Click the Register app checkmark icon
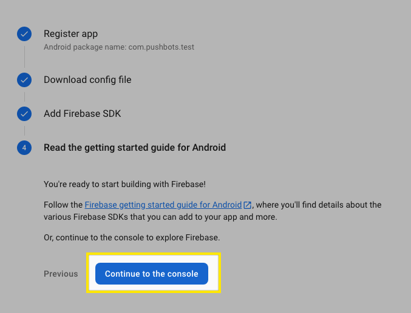This screenshot has width=411, height=313. click(24, 34)
